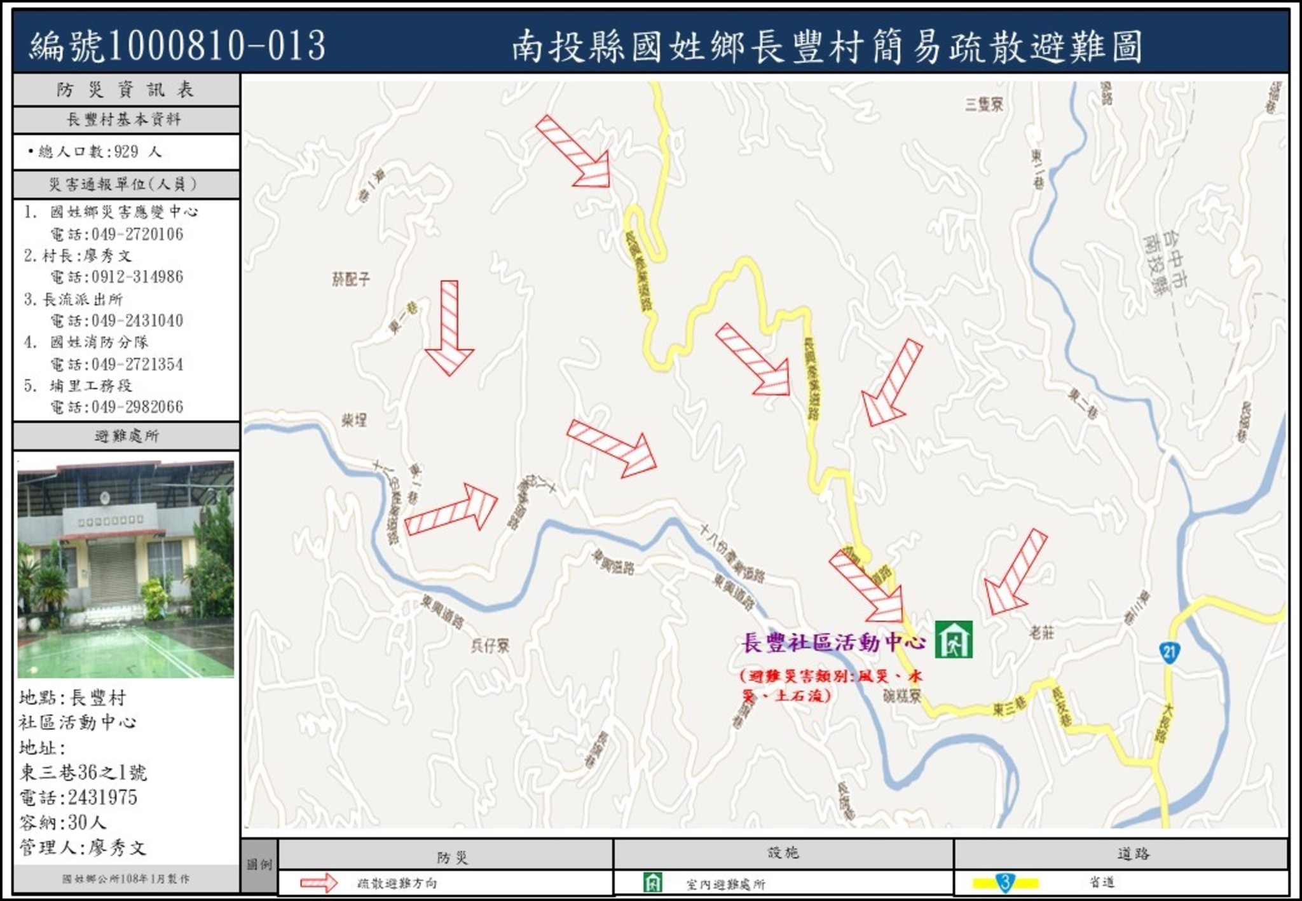Click the 編號1000810-013 map number in the banner

pos(178,46)
